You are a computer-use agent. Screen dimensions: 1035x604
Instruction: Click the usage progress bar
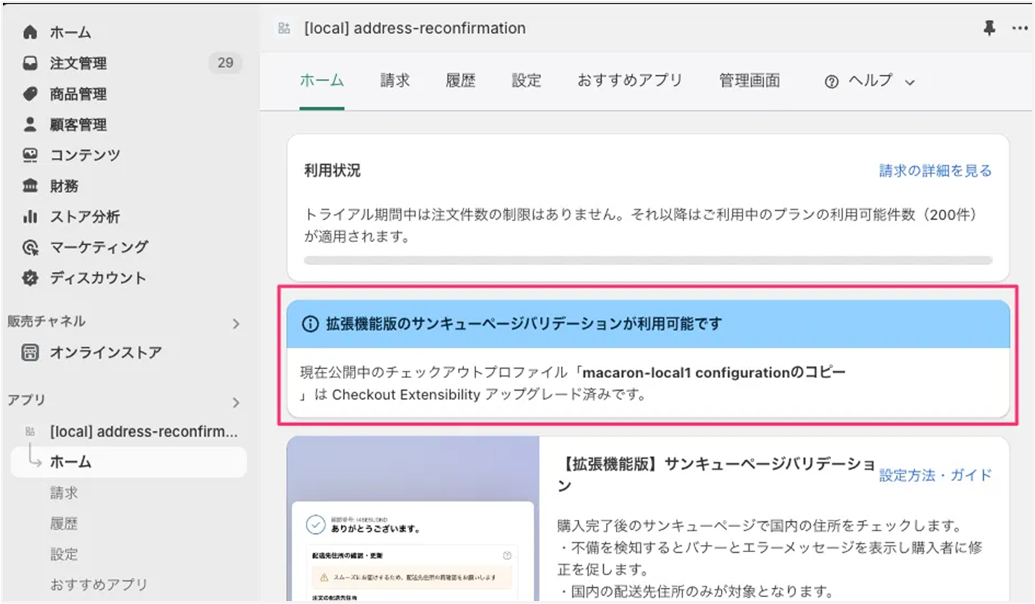(x=647, y=260)
